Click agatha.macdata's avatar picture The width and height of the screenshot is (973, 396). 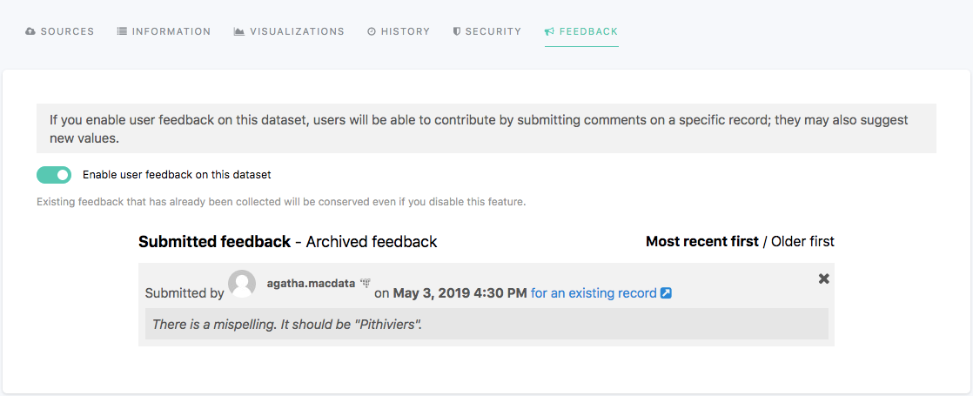pos(242,284)
